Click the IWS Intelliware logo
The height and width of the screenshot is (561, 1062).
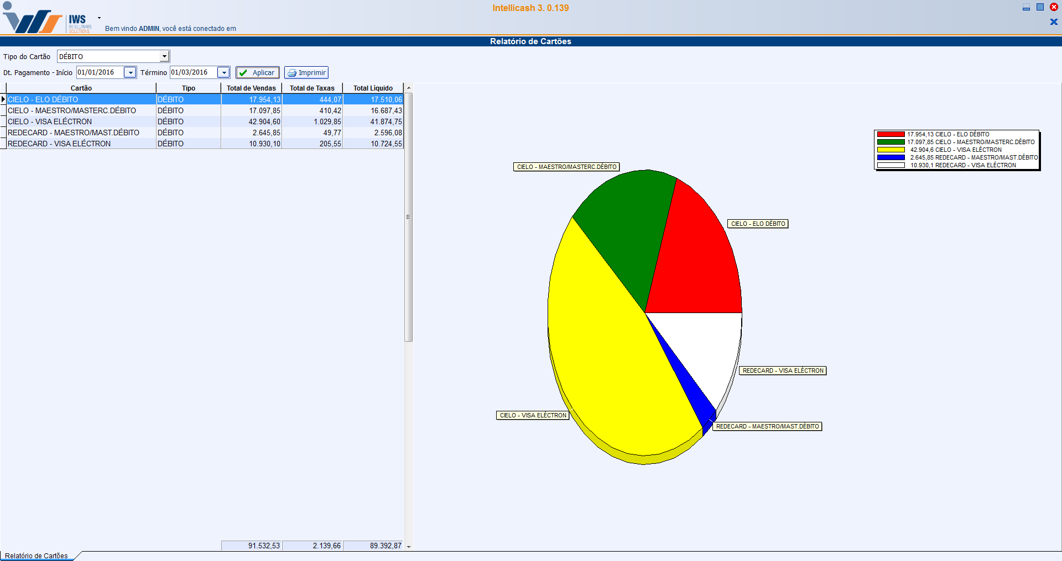[47, 19]
